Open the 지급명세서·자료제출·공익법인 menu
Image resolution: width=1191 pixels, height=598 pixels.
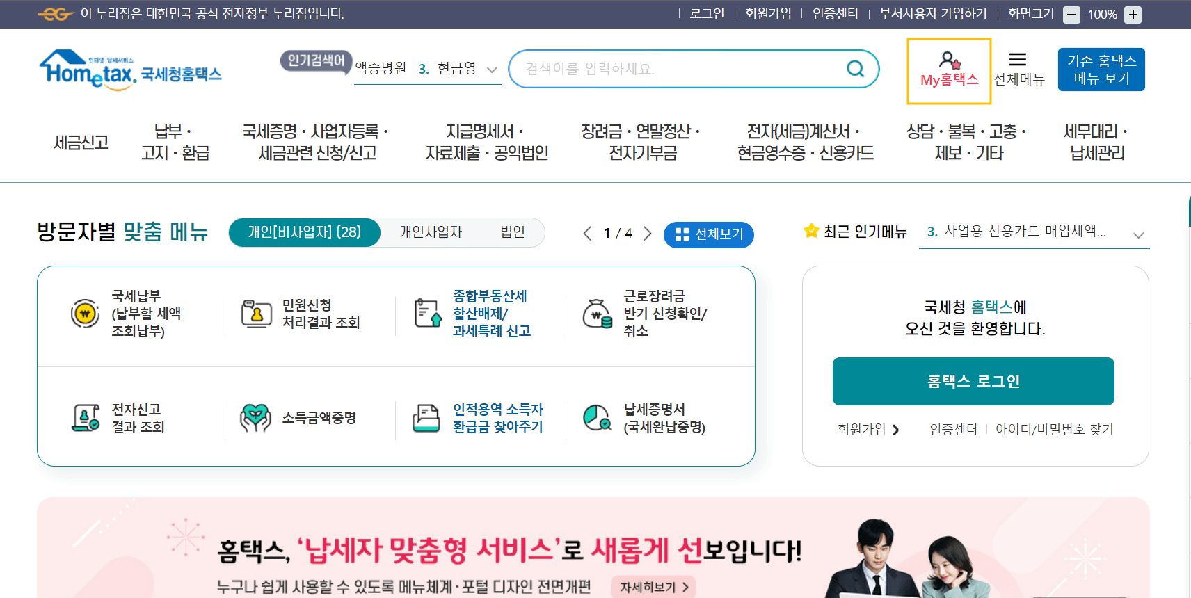[487, 142]
